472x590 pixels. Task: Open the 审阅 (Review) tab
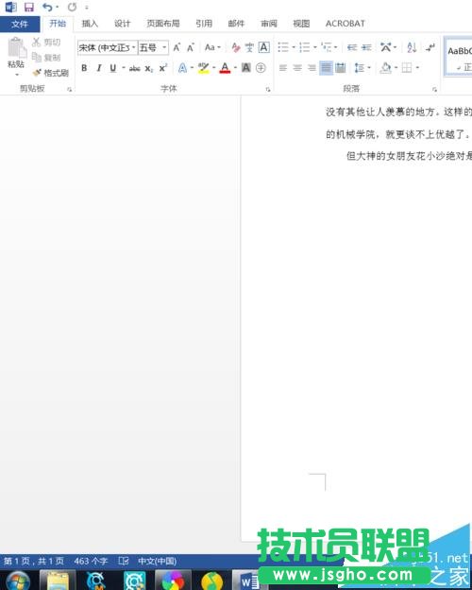269,24
